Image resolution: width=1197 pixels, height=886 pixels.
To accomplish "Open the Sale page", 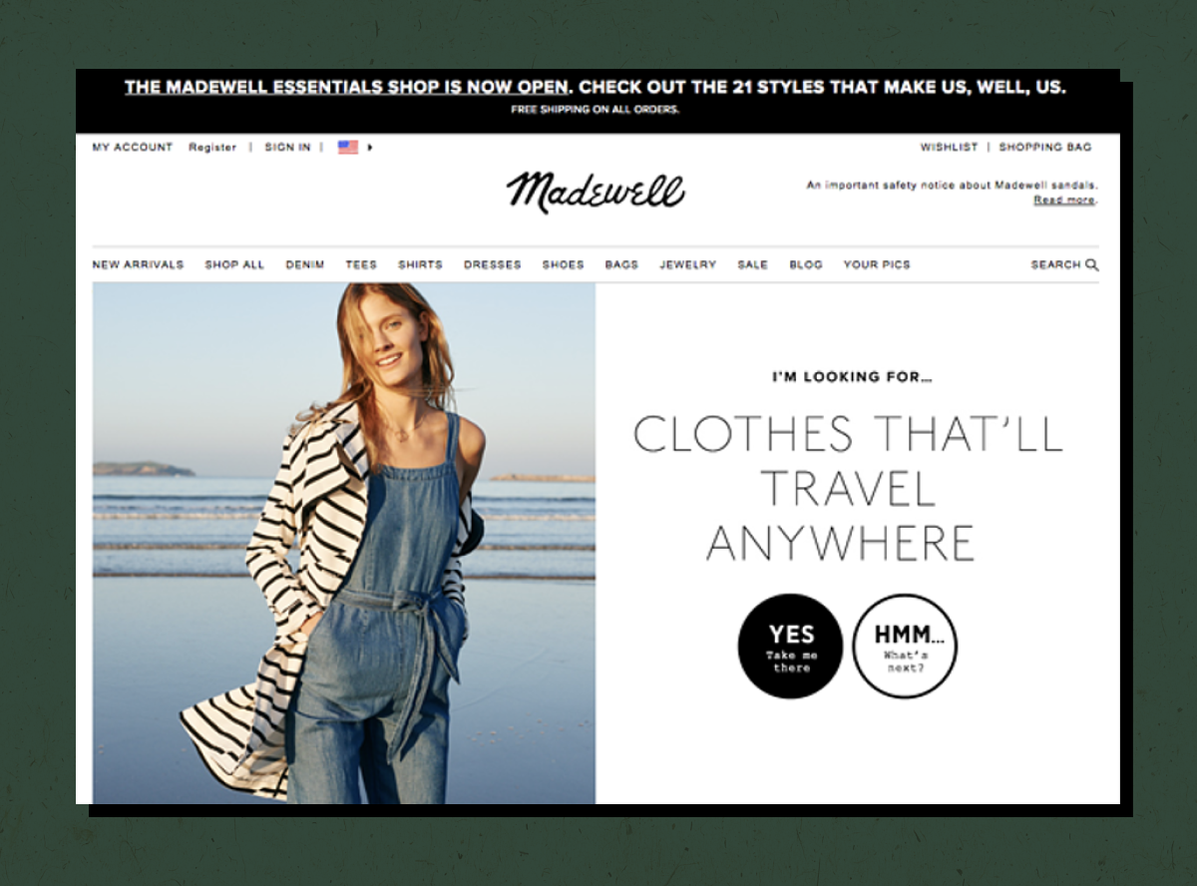I will tap(753, 264).
